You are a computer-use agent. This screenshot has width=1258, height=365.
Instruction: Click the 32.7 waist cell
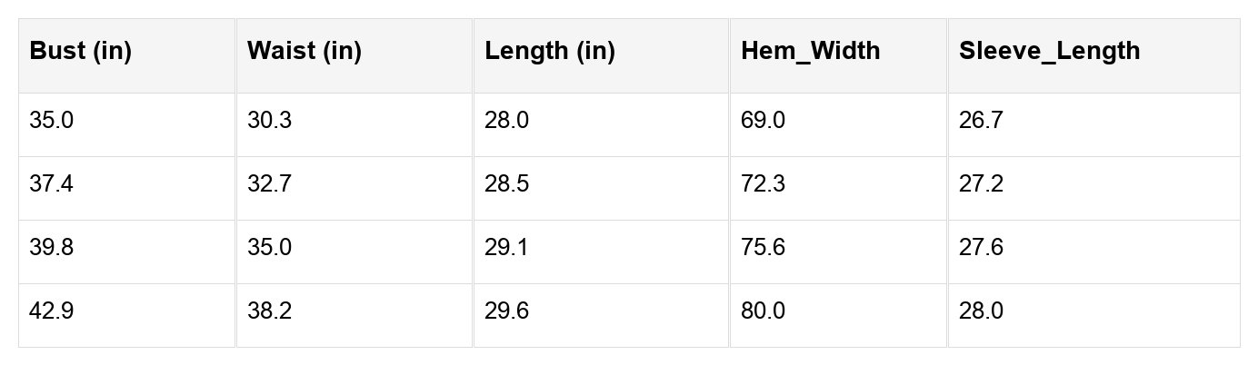[x=270, y=184]
